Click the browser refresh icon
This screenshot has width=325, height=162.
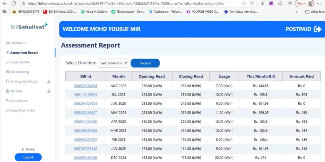point(13,3)
